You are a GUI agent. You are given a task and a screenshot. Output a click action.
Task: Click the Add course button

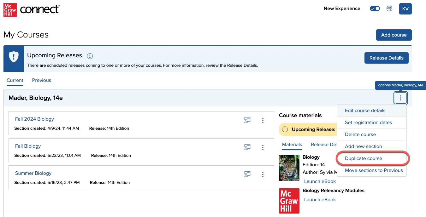coord(394,35)
